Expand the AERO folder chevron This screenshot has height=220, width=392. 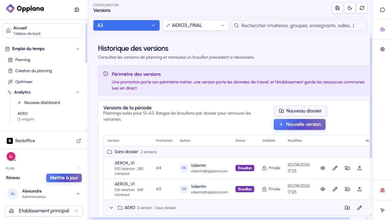coord(111,208)
